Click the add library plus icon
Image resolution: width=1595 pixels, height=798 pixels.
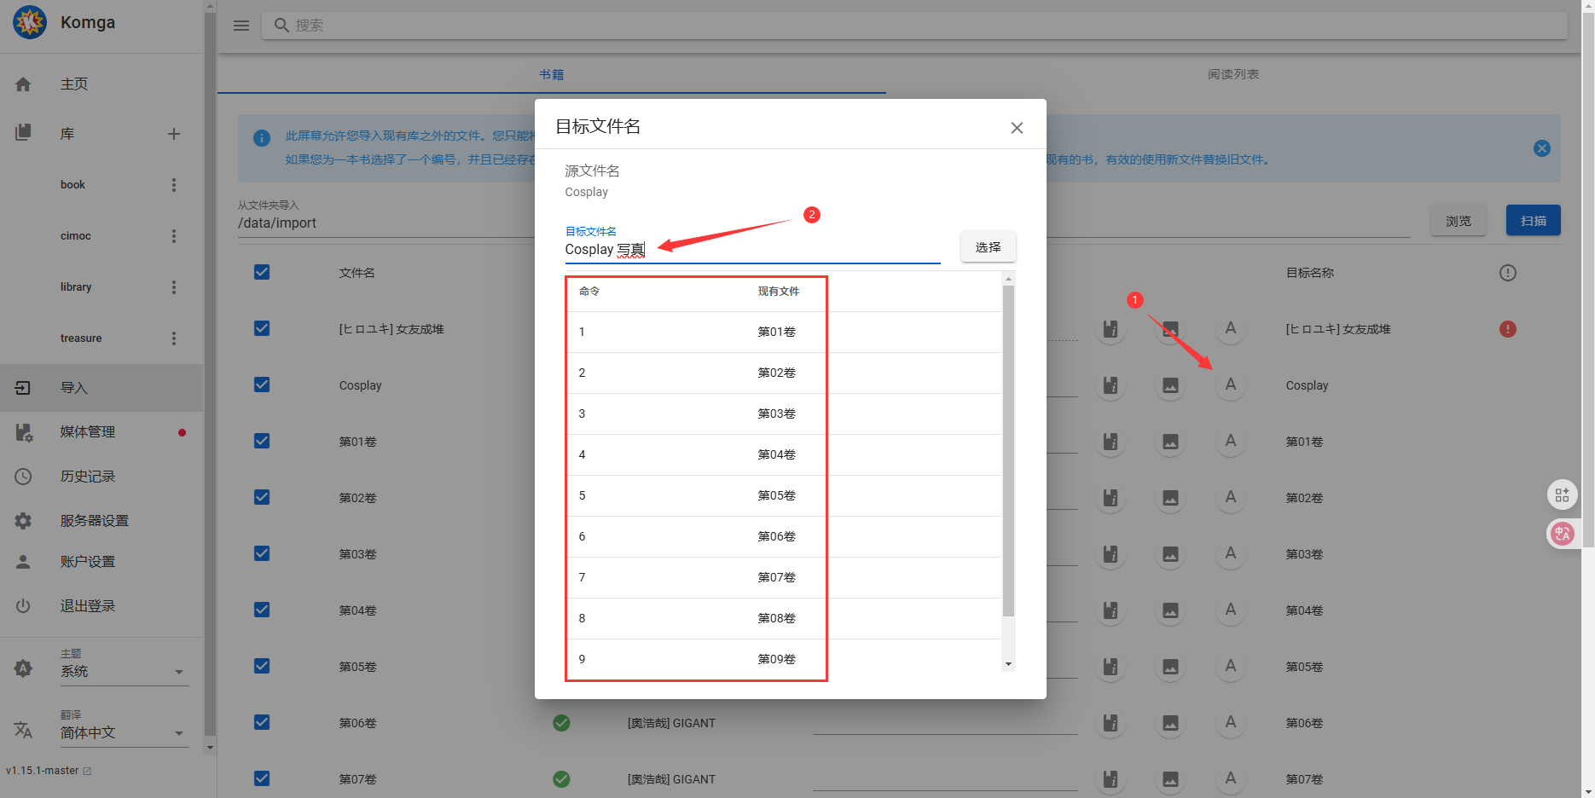pyautogui.click(x=174, y=134)
